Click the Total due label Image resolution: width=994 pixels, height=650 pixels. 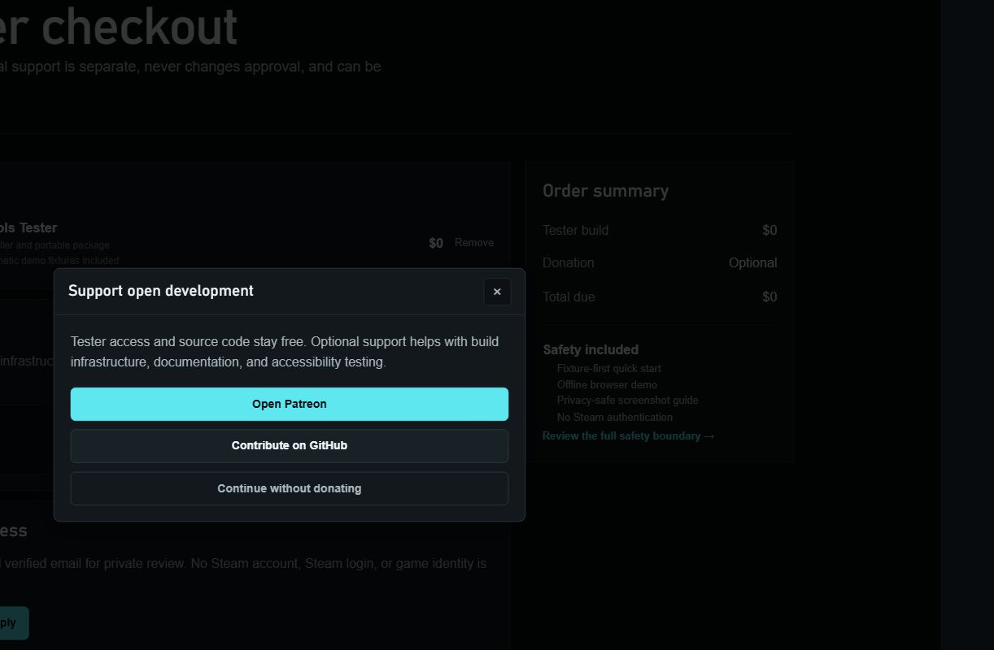tap(569, 297)
